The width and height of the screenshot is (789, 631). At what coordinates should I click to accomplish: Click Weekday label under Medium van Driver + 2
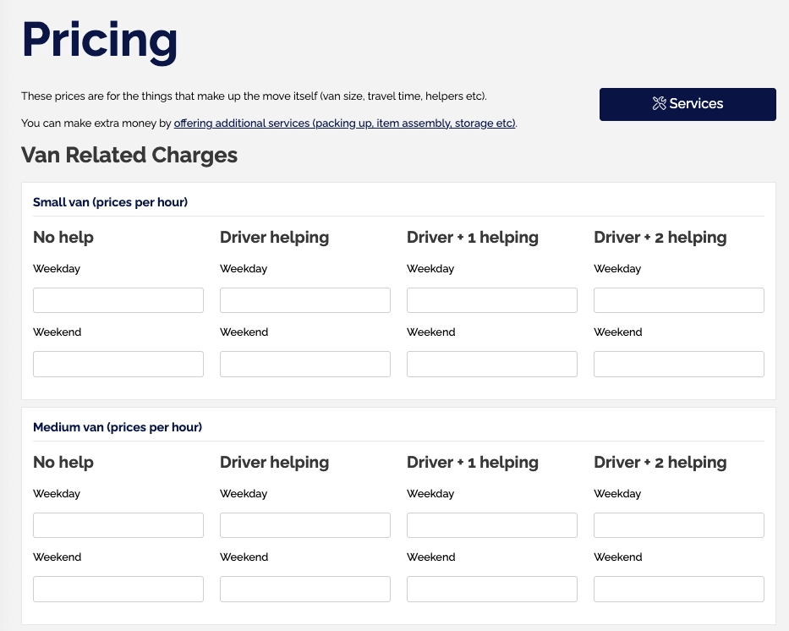(x=617, y=494)
